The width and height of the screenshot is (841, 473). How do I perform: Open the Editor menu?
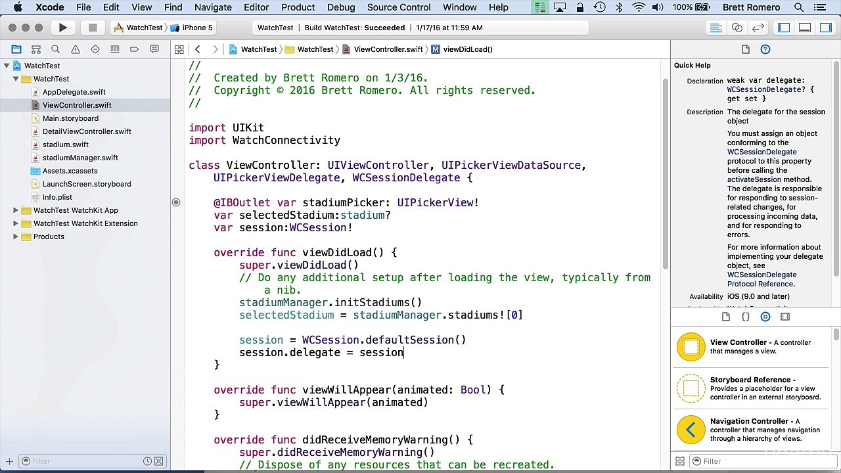click(256, 7)
